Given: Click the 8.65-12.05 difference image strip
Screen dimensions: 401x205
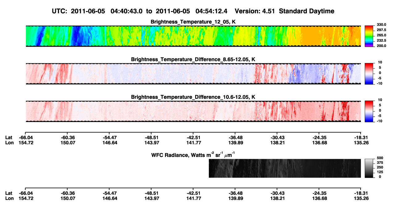Looking at the screenshot, I should pyautogui.click(x=193, y=74).
